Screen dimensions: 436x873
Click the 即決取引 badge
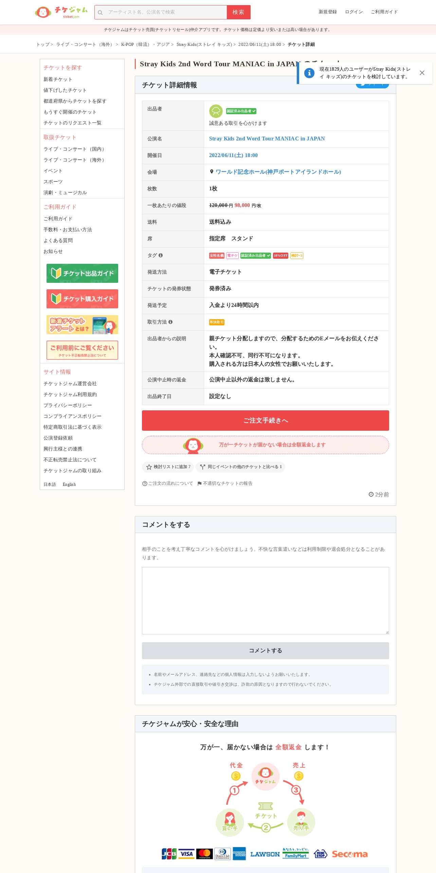coord(217,322)
